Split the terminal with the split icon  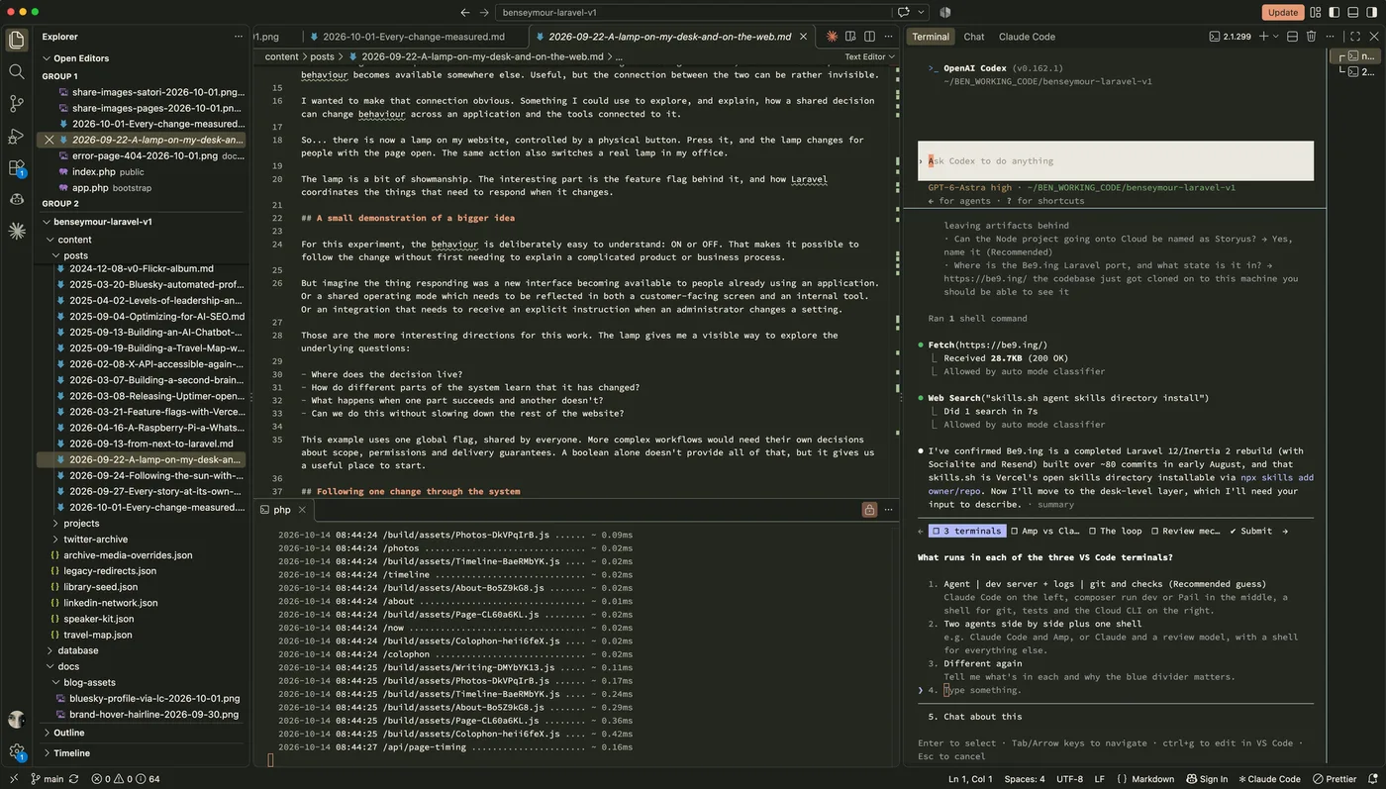(x=1293, y=37)
